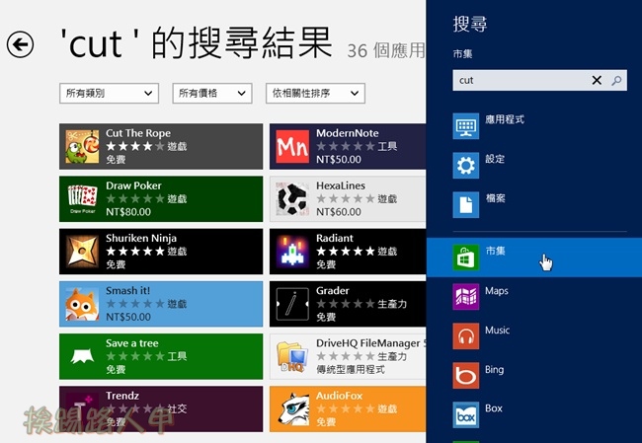Open the Smash it! title
642x443 pixels.
pyautogui.click(x=127, y=290)
